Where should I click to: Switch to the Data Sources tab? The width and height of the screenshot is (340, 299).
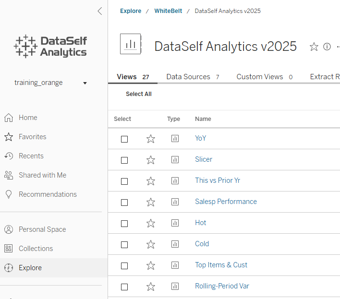(x=193, y=77)
